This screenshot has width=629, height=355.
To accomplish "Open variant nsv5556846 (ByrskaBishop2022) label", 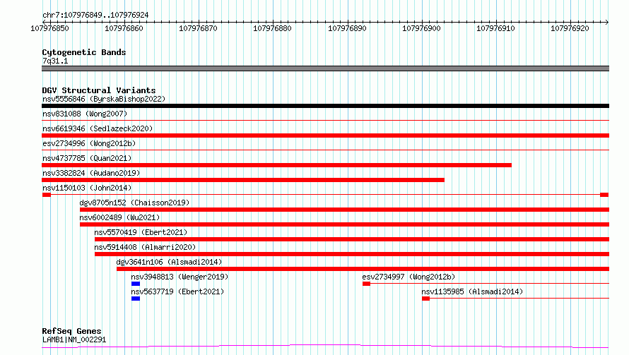I will pos(104,99).
